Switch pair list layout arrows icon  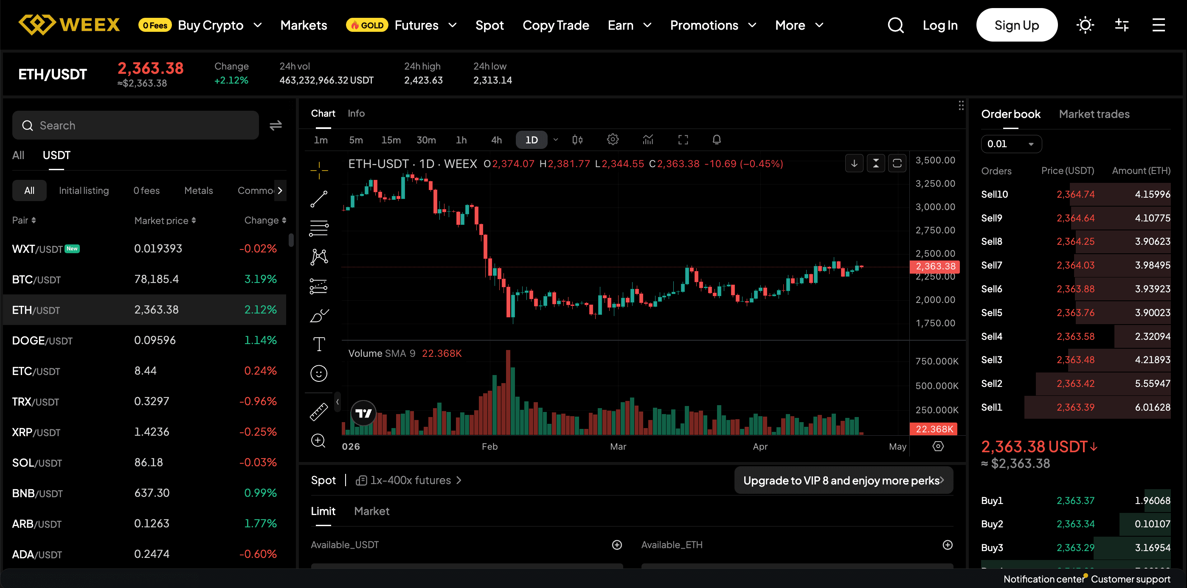point(276,125)
